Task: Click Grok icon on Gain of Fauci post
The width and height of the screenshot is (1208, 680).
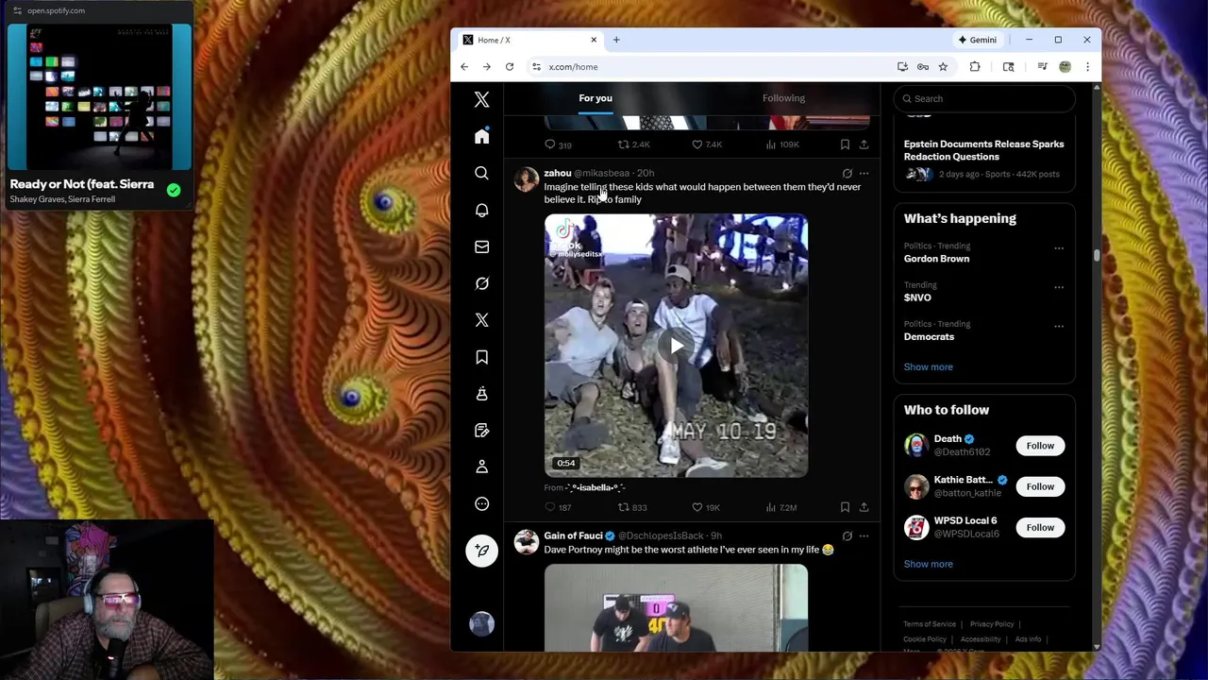Action: point(847,536)
